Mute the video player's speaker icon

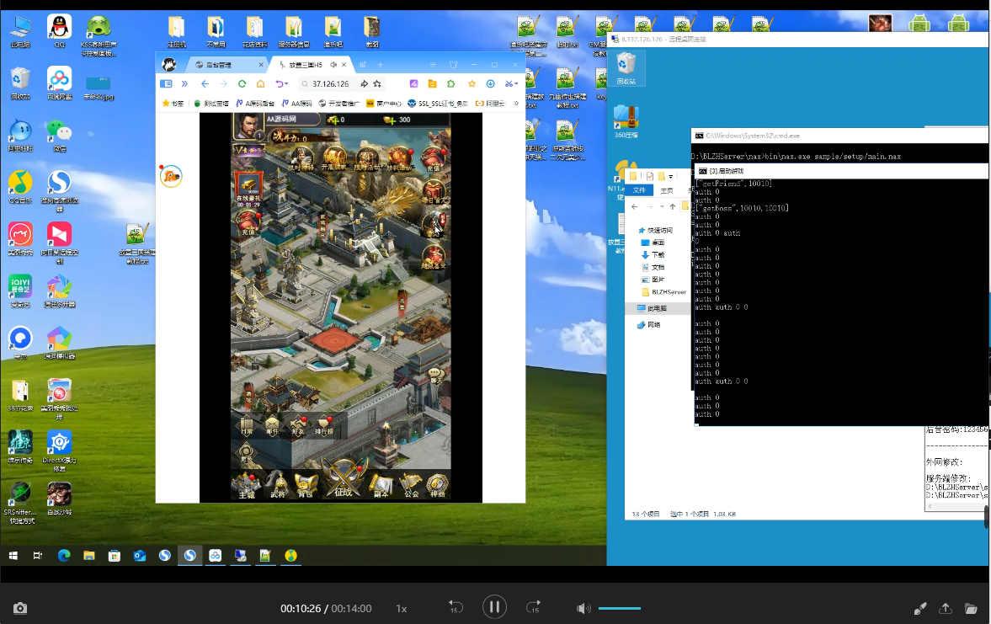[x=583, y=608]
